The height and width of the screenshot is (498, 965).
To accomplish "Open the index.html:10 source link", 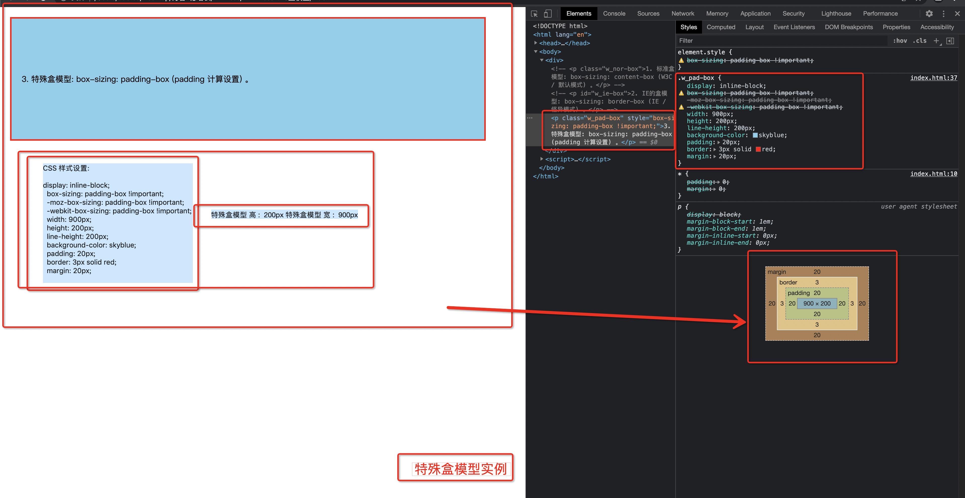I will (x=934, y=174).
